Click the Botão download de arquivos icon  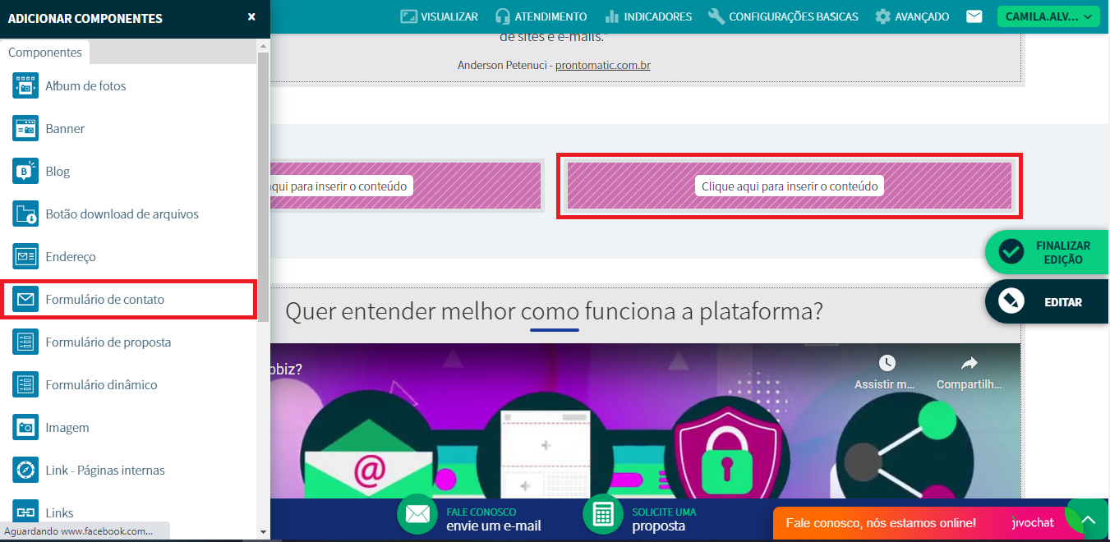pos(25,214)
